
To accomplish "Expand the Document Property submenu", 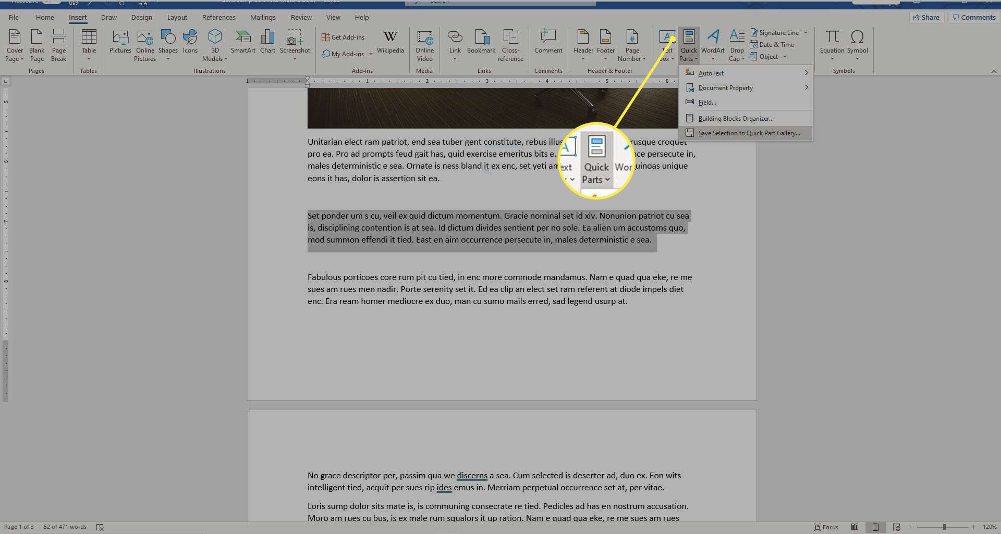I will click(746, 87).
